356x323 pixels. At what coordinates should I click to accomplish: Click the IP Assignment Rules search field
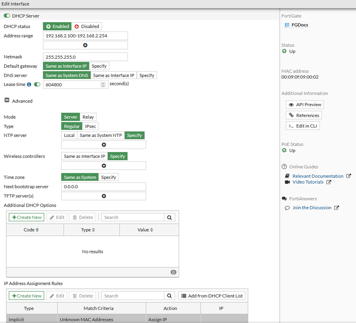click(x=133, y=296)
